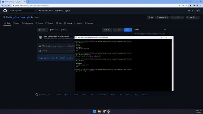Image resolution: width=203 pixels, height=114 pixels.
Task: Reload the page with browser refresh icon
Action: tap(9, 6)
